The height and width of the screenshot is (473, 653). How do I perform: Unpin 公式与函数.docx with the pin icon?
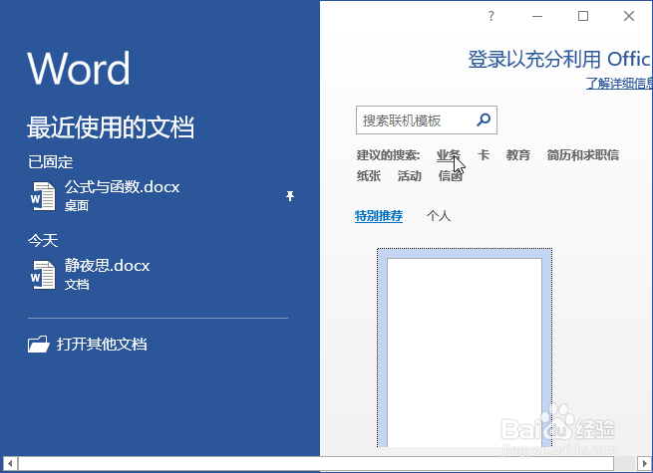click(290, 196)
